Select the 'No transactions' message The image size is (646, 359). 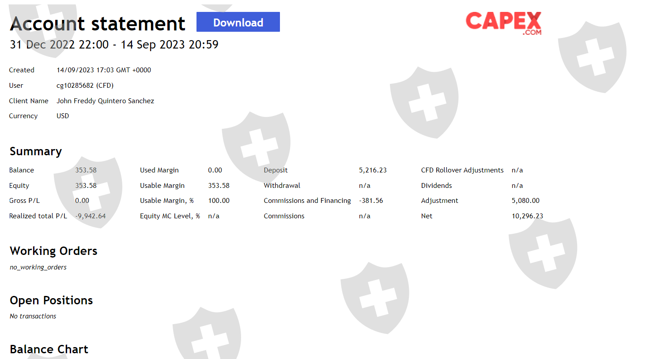tap(33, 316)
